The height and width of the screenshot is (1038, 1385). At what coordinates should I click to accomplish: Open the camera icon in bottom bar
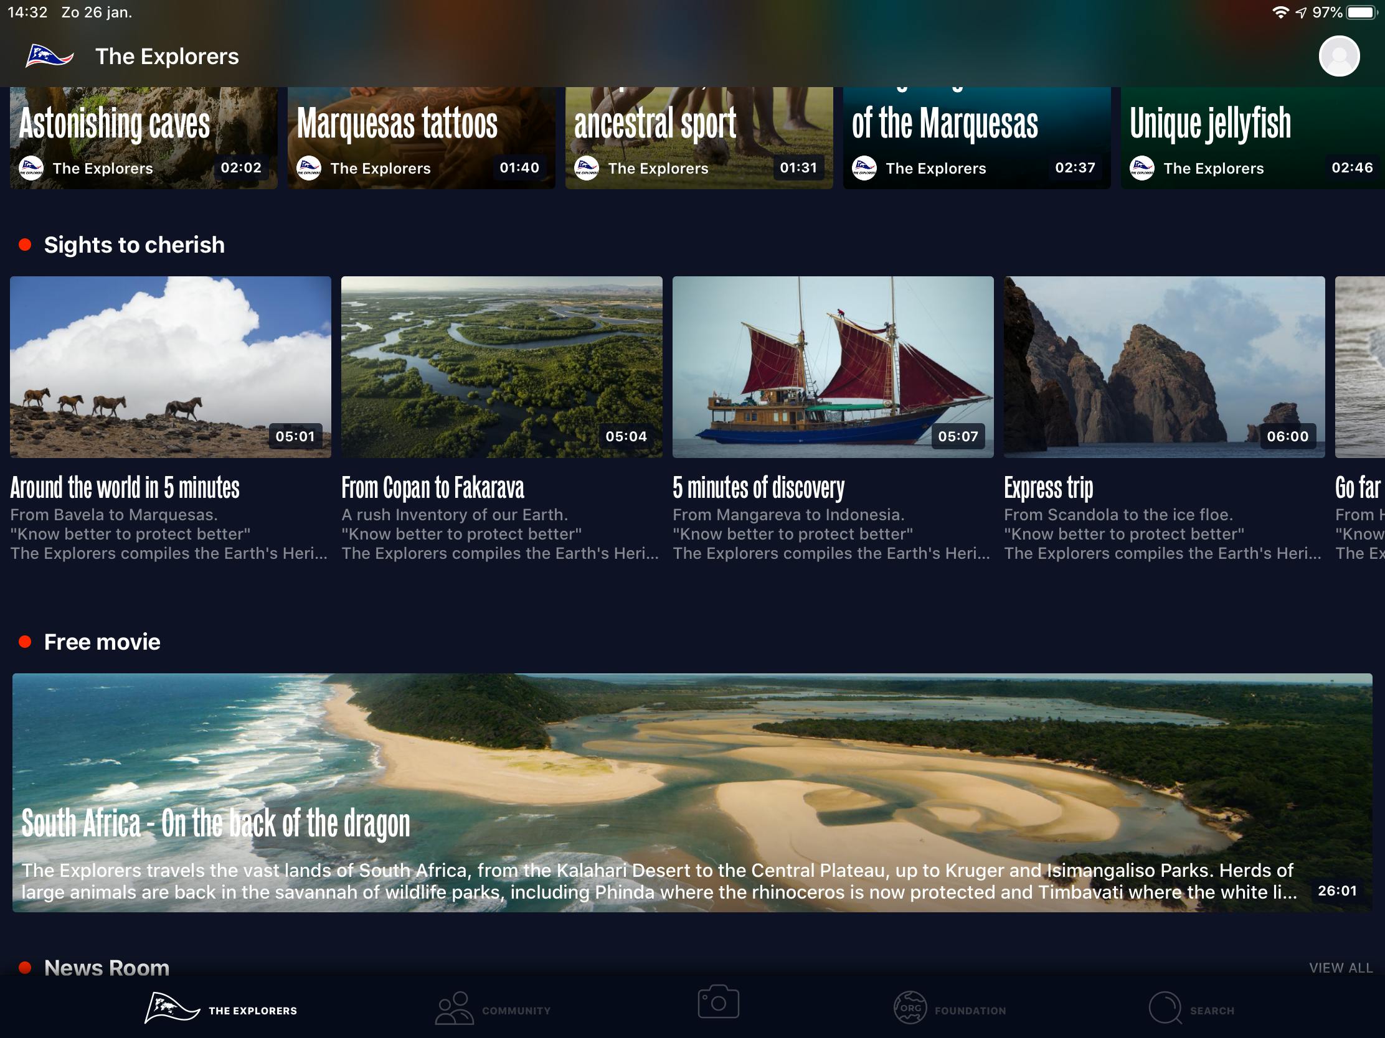(x=717, y=1002)
